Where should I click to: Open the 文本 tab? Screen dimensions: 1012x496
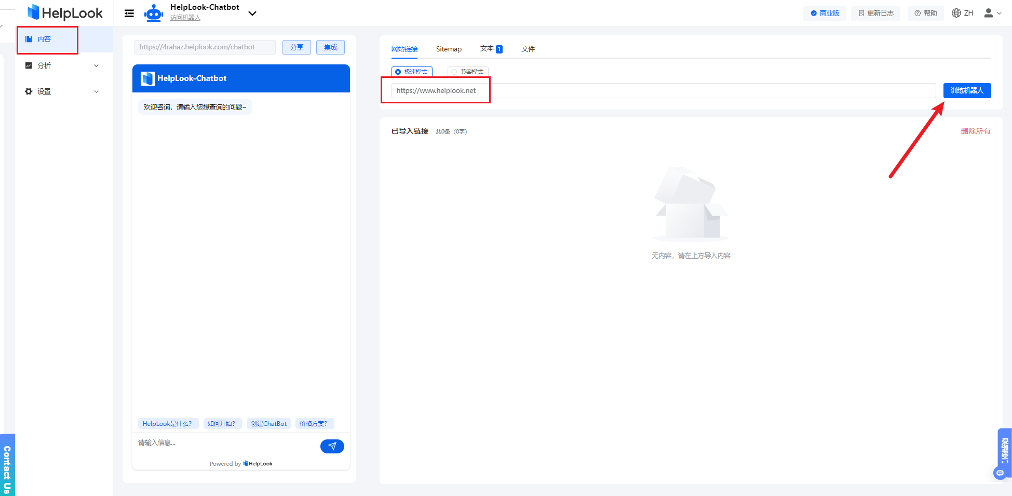pyautogui.click(x=488, y=48)
